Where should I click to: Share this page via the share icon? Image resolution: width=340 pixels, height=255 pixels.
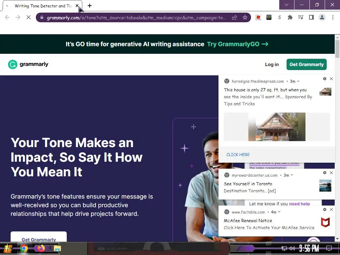pos(234,17)
